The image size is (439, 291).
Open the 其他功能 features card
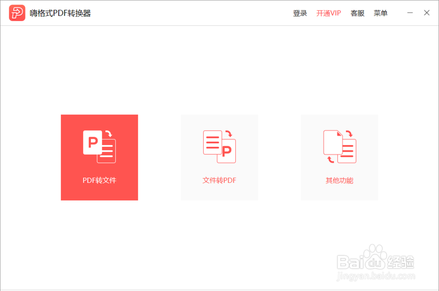[339, 157]
